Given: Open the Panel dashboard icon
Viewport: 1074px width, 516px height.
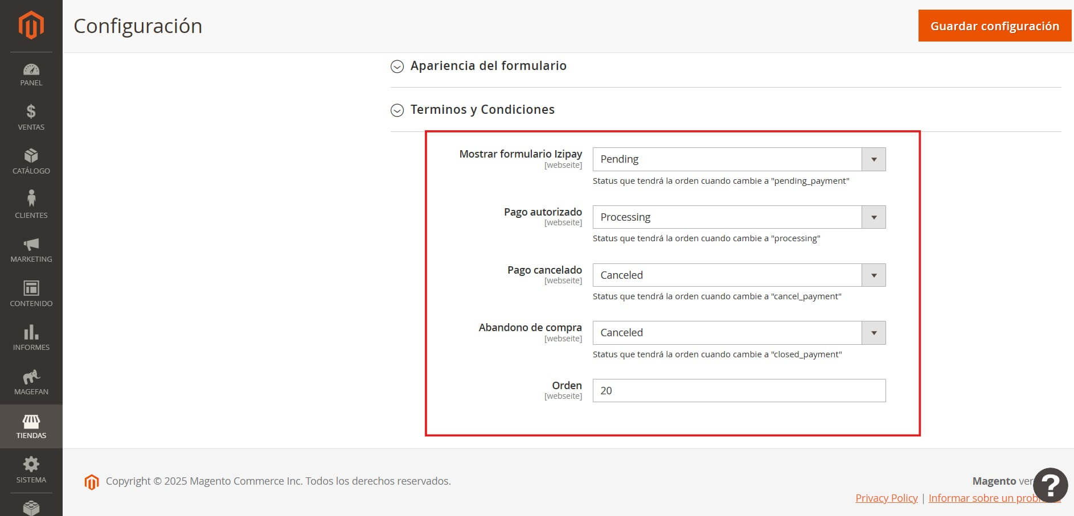Looking at the screenshot, I should 31,70.
